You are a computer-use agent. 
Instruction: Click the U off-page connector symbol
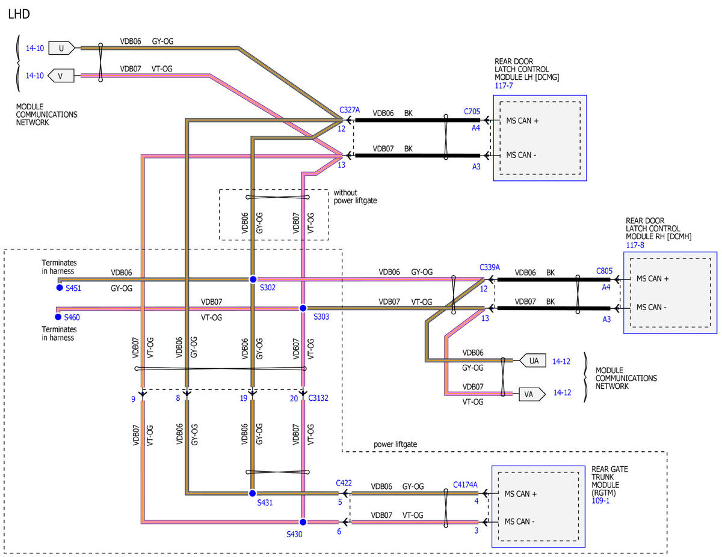click(61, 47)
